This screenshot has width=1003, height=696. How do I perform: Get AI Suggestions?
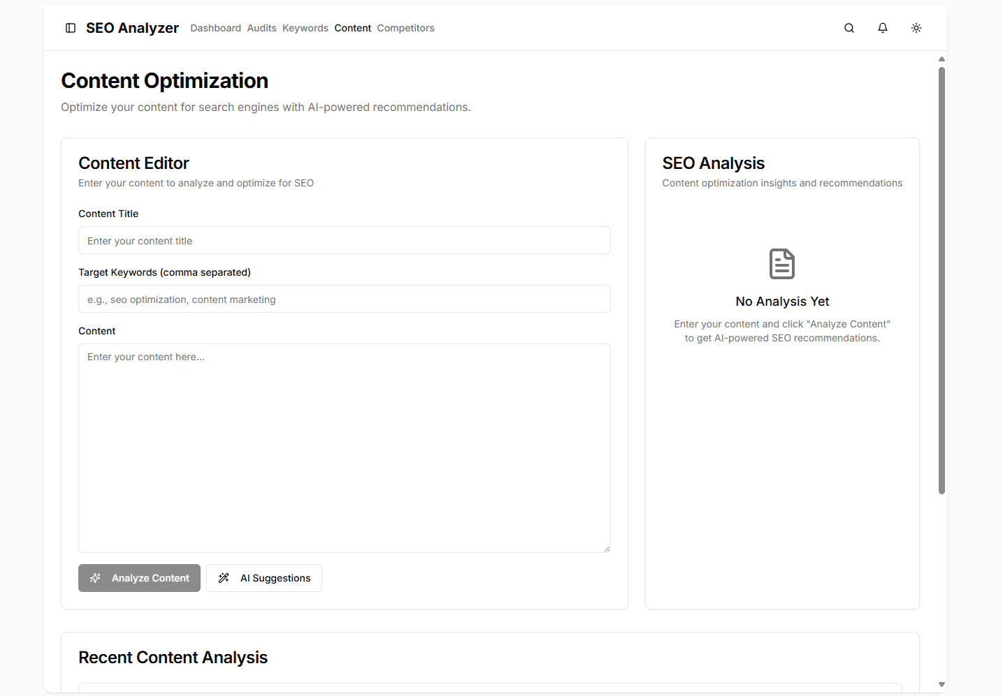264,578
